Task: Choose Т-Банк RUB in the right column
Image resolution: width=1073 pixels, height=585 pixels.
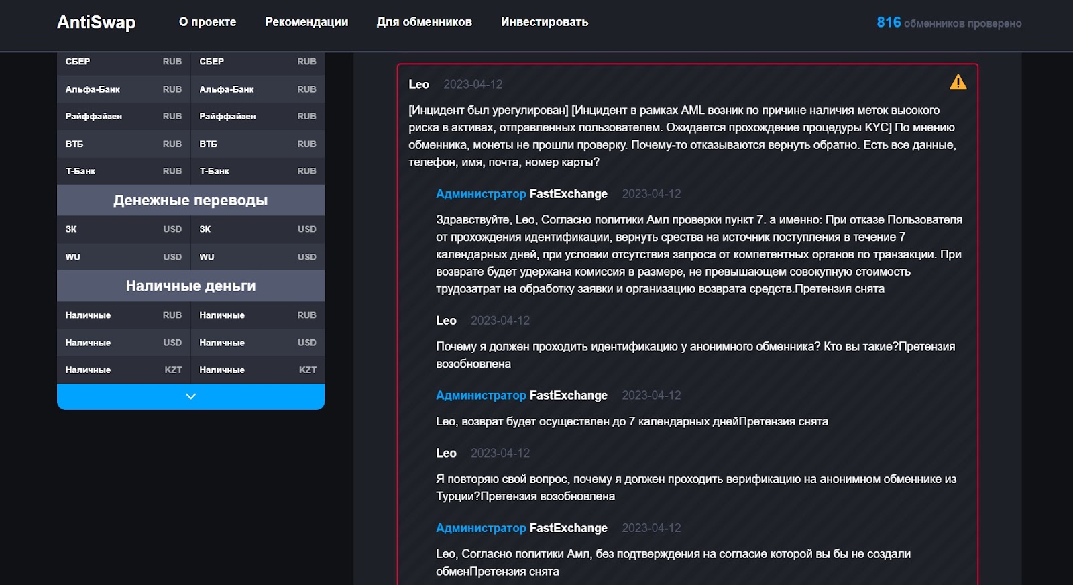Action: click(x=258, y=171)
